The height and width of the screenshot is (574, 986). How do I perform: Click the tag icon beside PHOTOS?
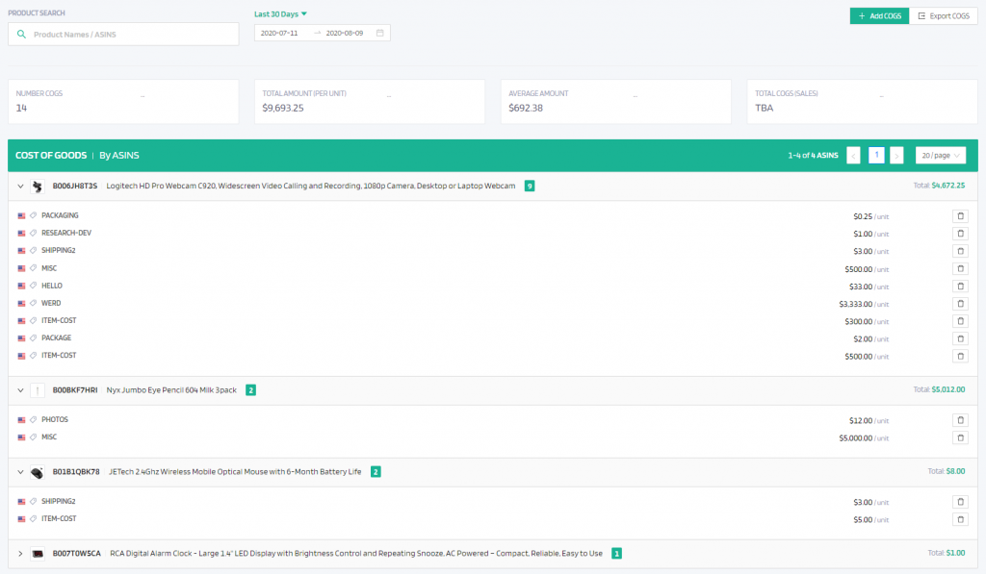(34, 419)
